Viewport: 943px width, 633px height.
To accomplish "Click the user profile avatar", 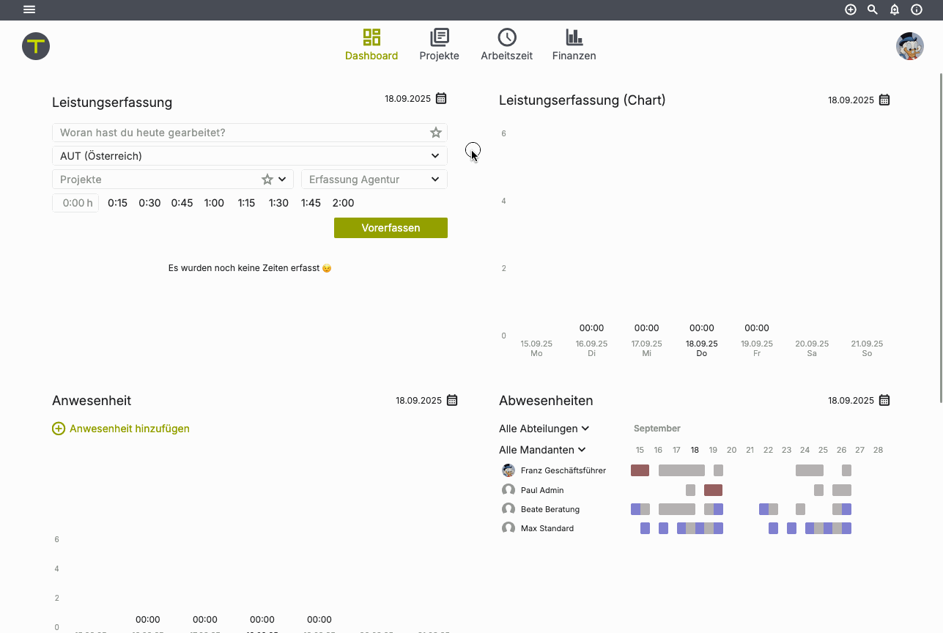I will (x=909, y=46).
